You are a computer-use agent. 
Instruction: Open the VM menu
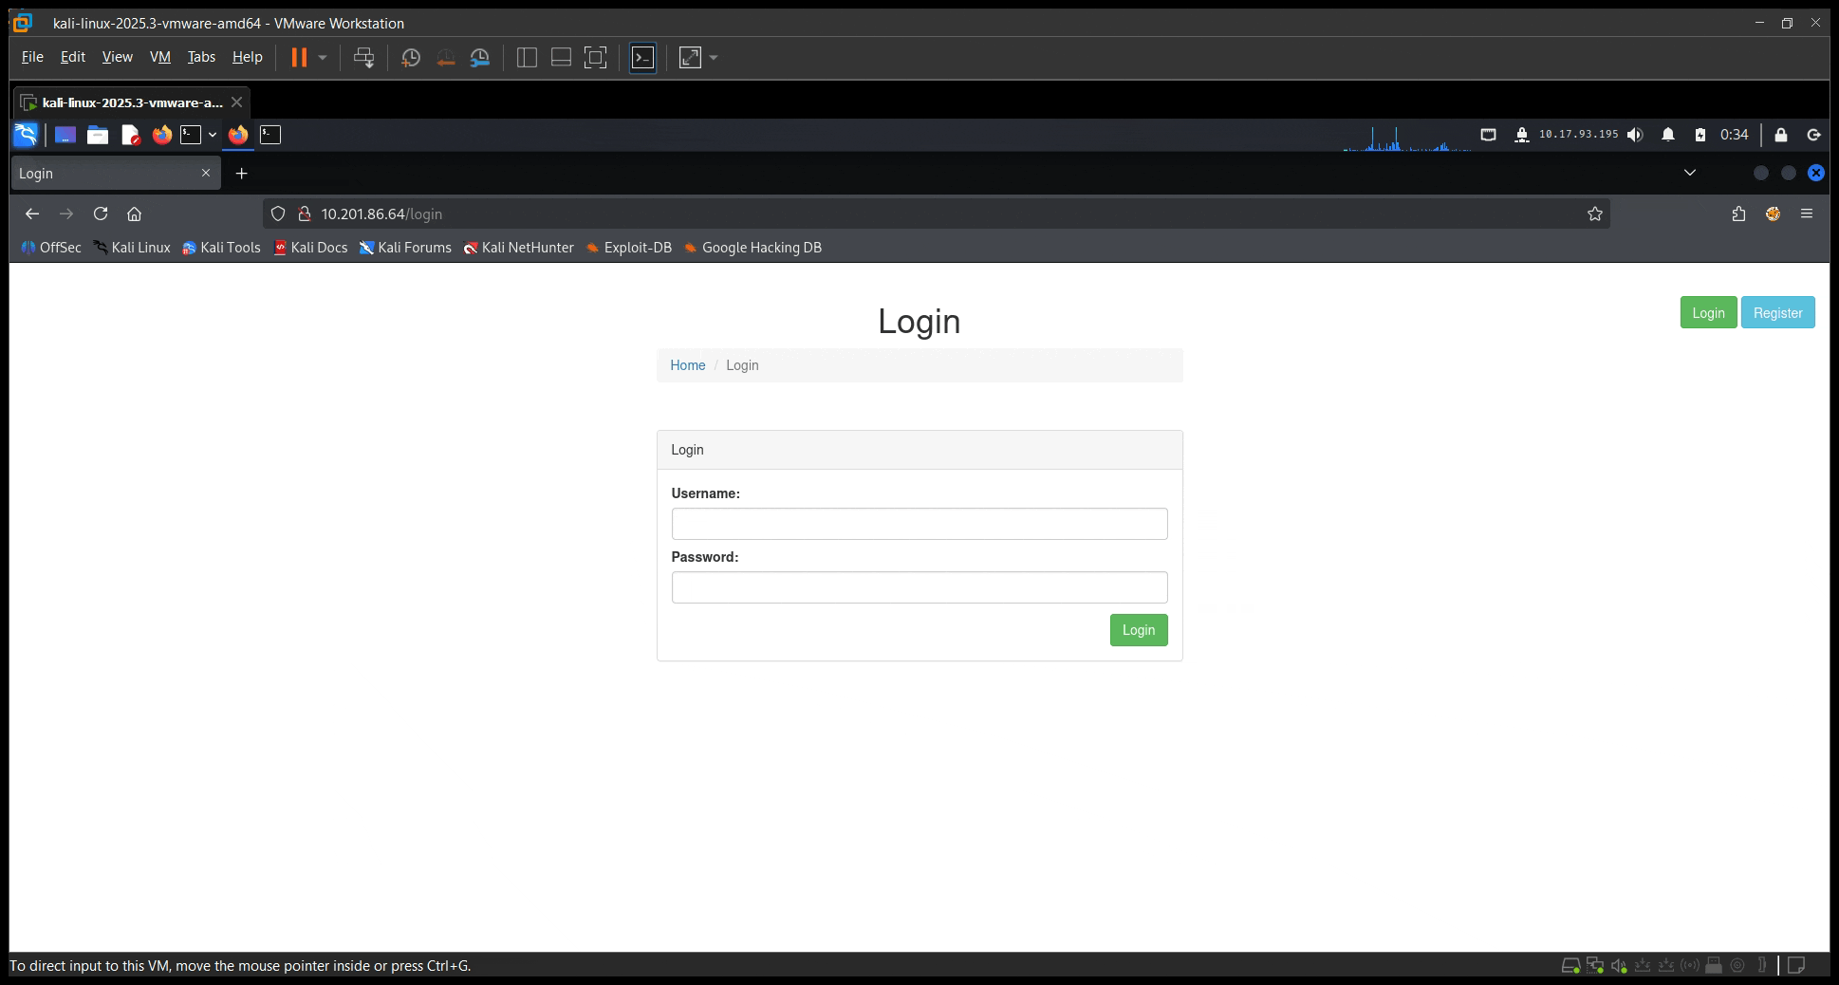click(x=159, y=57)
